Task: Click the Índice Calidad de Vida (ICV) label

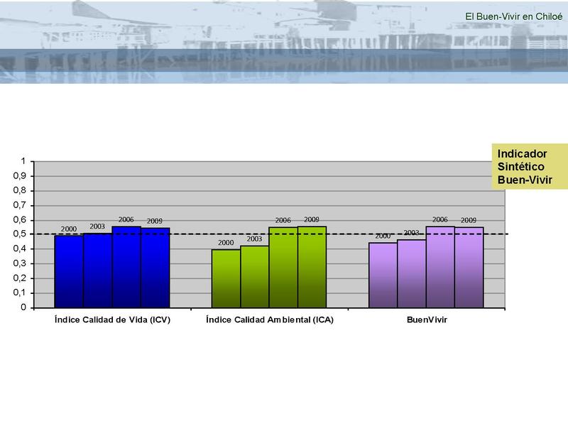Action: [112, 320]
